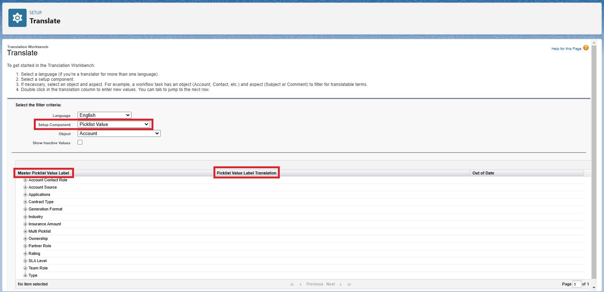
Task: Click the Page number input field
Action: pyautogui.click(x=576, y=284)
